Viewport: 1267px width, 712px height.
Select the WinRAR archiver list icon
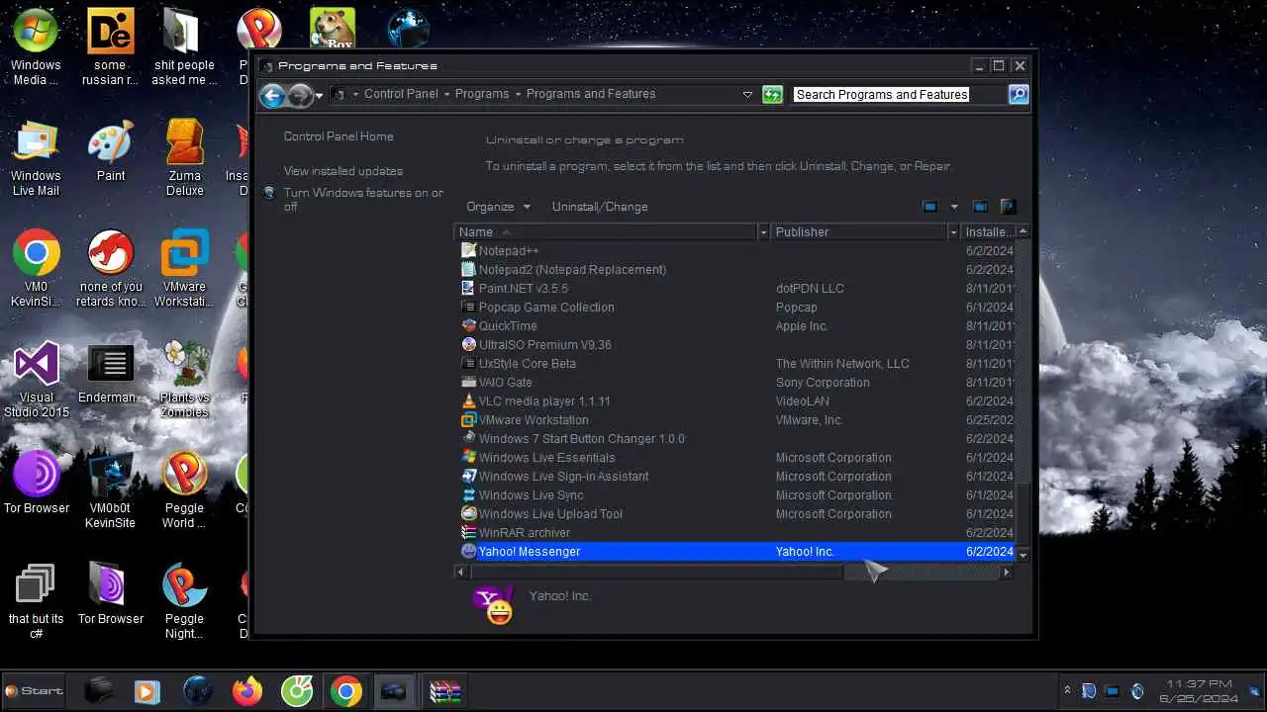point(469,533)
